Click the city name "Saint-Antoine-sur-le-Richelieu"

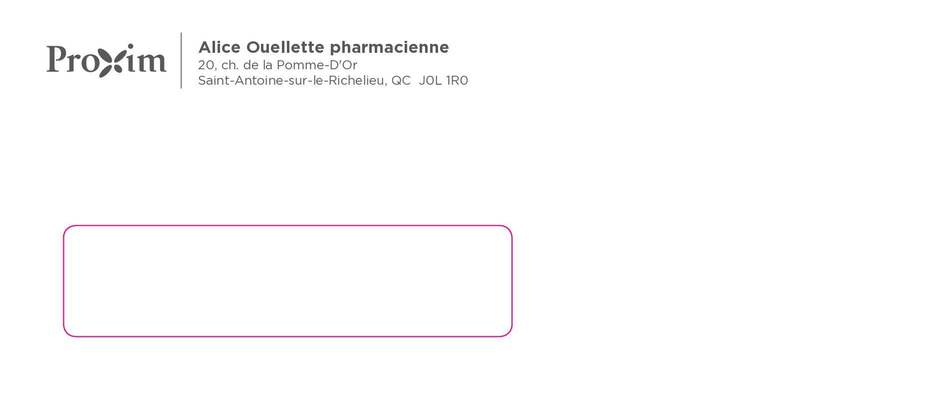click(291, 81)
